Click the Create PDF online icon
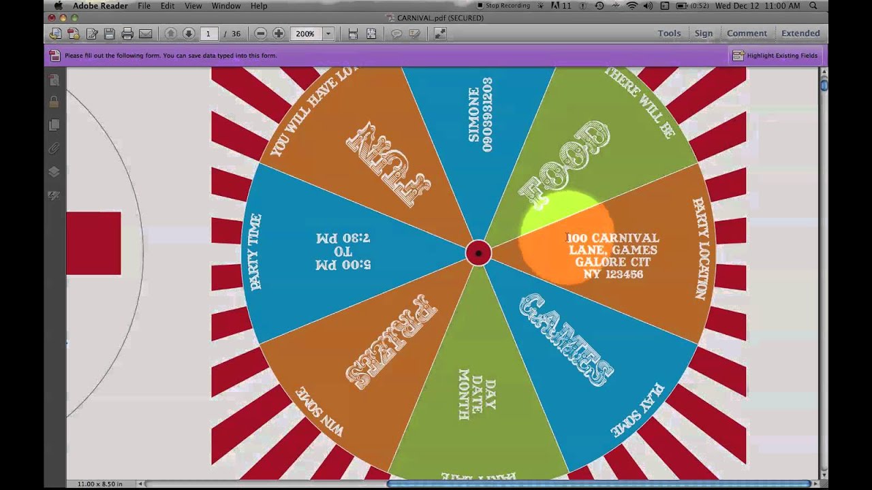The image size is (872, 490). coord(56,33)
